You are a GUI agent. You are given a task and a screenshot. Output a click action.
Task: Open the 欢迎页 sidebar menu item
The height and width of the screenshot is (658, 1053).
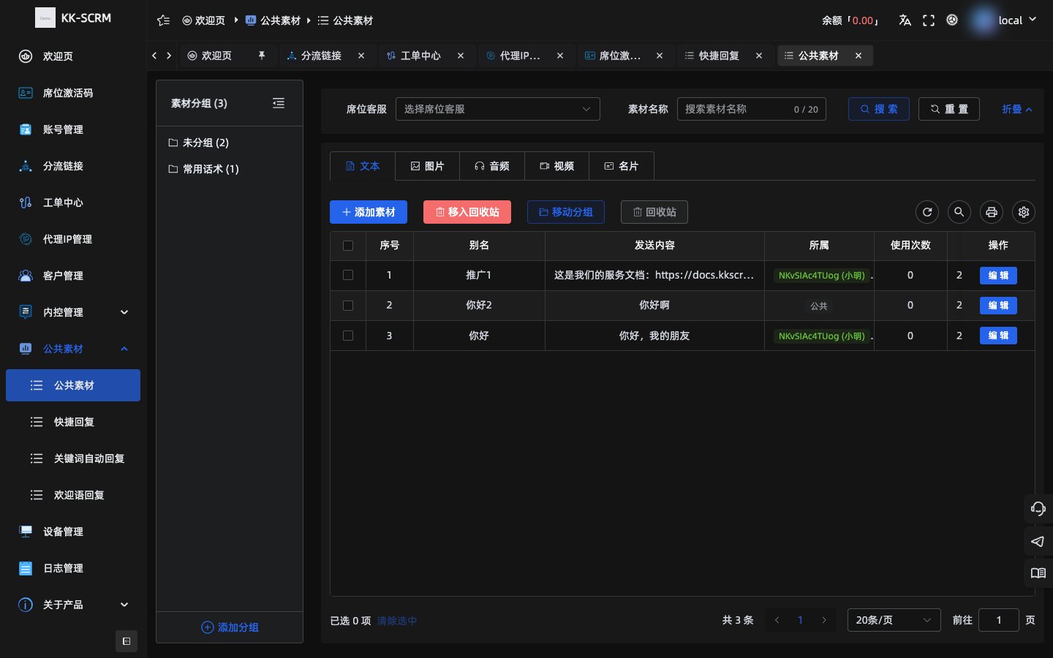73,56
